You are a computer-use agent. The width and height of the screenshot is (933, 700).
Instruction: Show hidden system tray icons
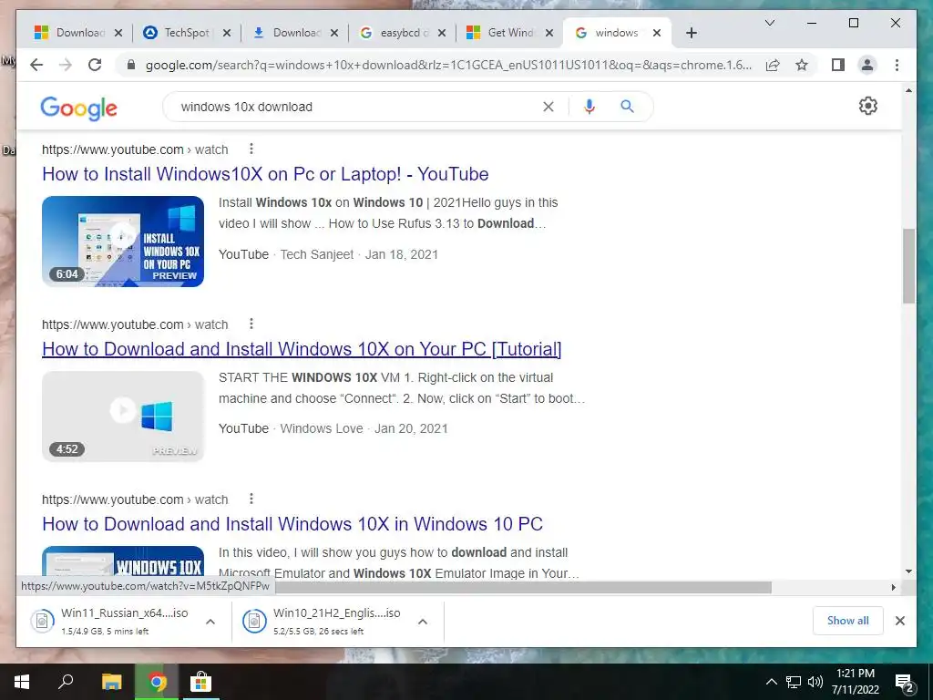point(771,682)
